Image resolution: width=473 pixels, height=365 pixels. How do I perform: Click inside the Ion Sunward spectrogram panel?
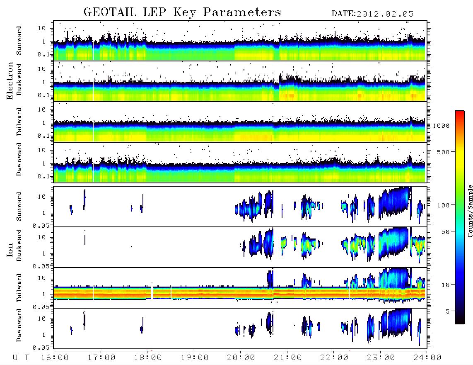tap(240, 207)
